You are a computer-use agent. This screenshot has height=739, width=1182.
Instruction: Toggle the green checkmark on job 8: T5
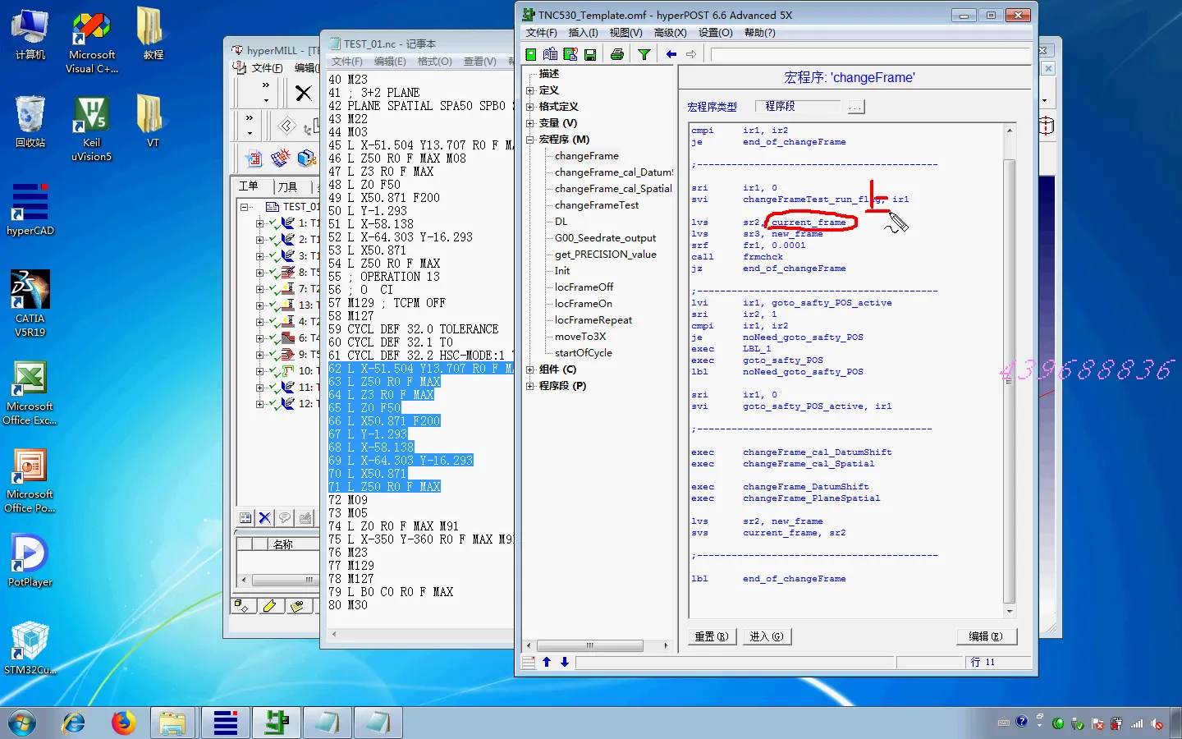[273, 273]
